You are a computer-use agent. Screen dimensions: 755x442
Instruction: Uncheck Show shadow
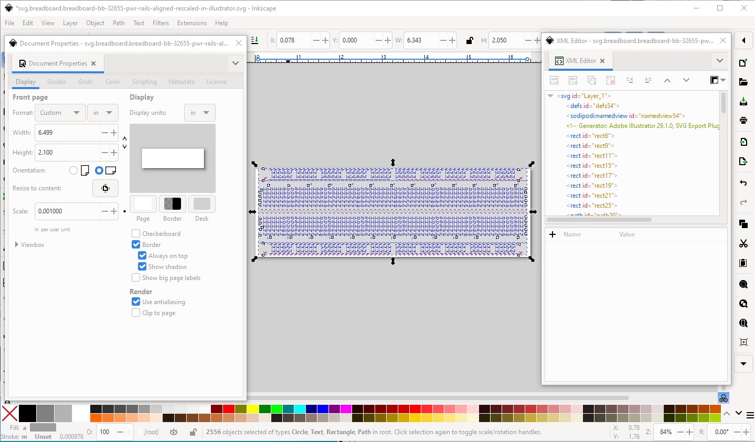tap(142, 266)
